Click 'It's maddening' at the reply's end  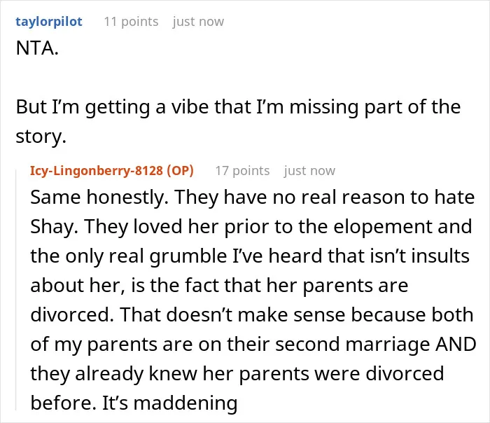tap(169, 403)
